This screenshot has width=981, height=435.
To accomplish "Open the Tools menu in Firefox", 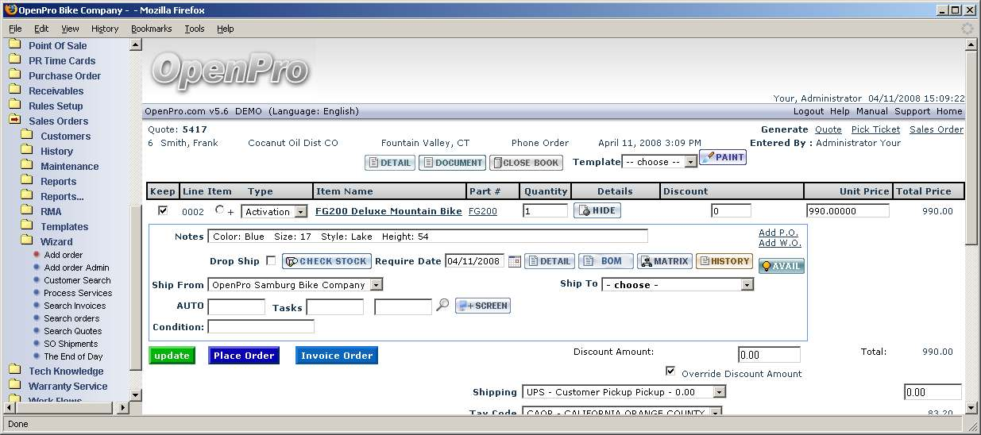I will pos(195,29).
